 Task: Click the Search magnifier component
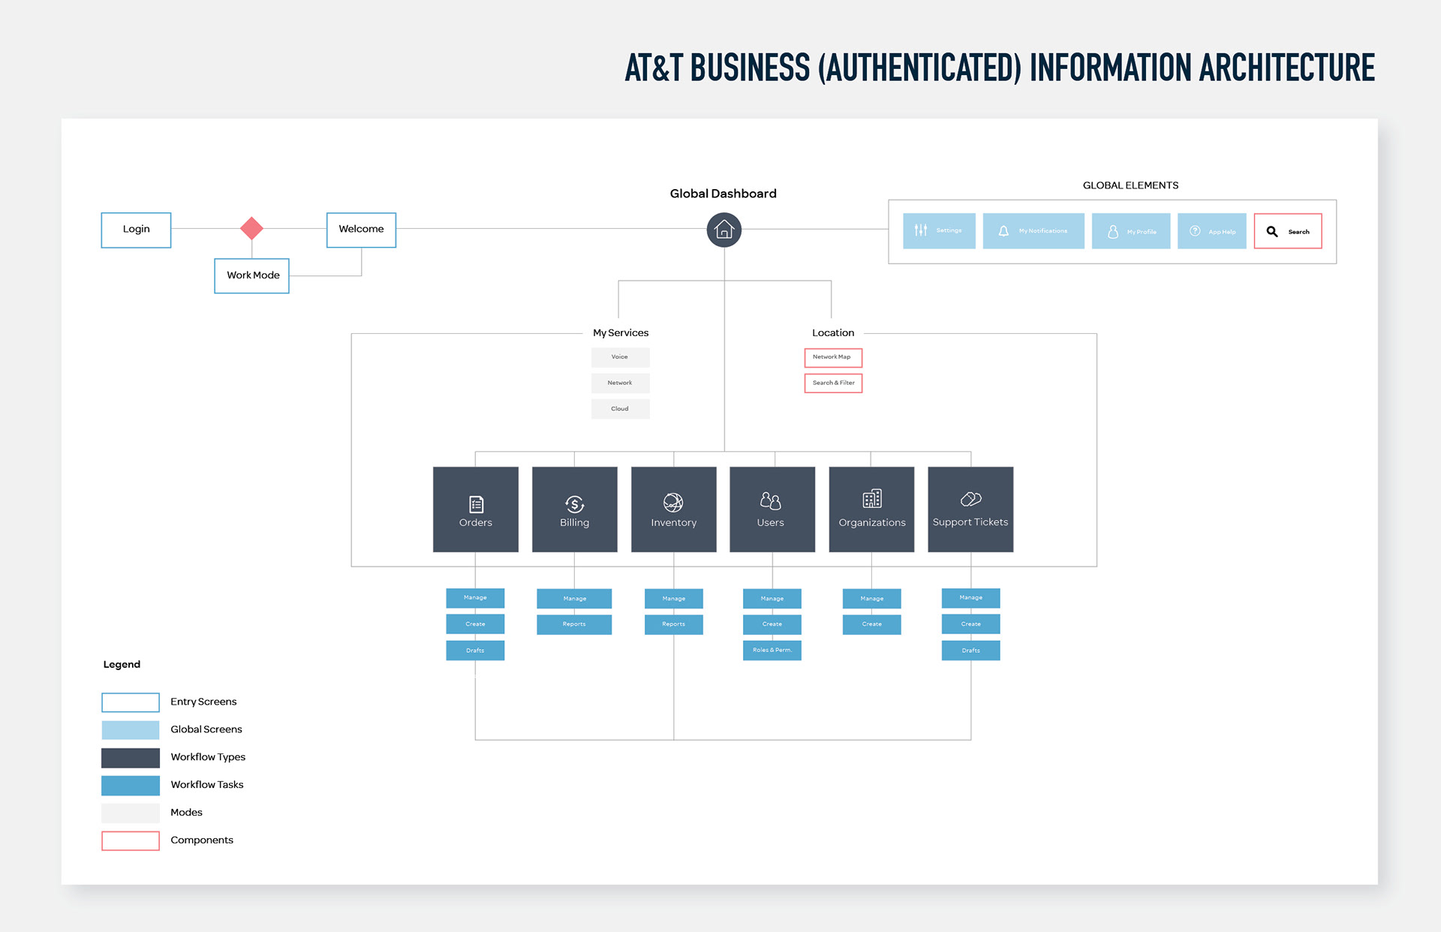tap(1288, 231)
